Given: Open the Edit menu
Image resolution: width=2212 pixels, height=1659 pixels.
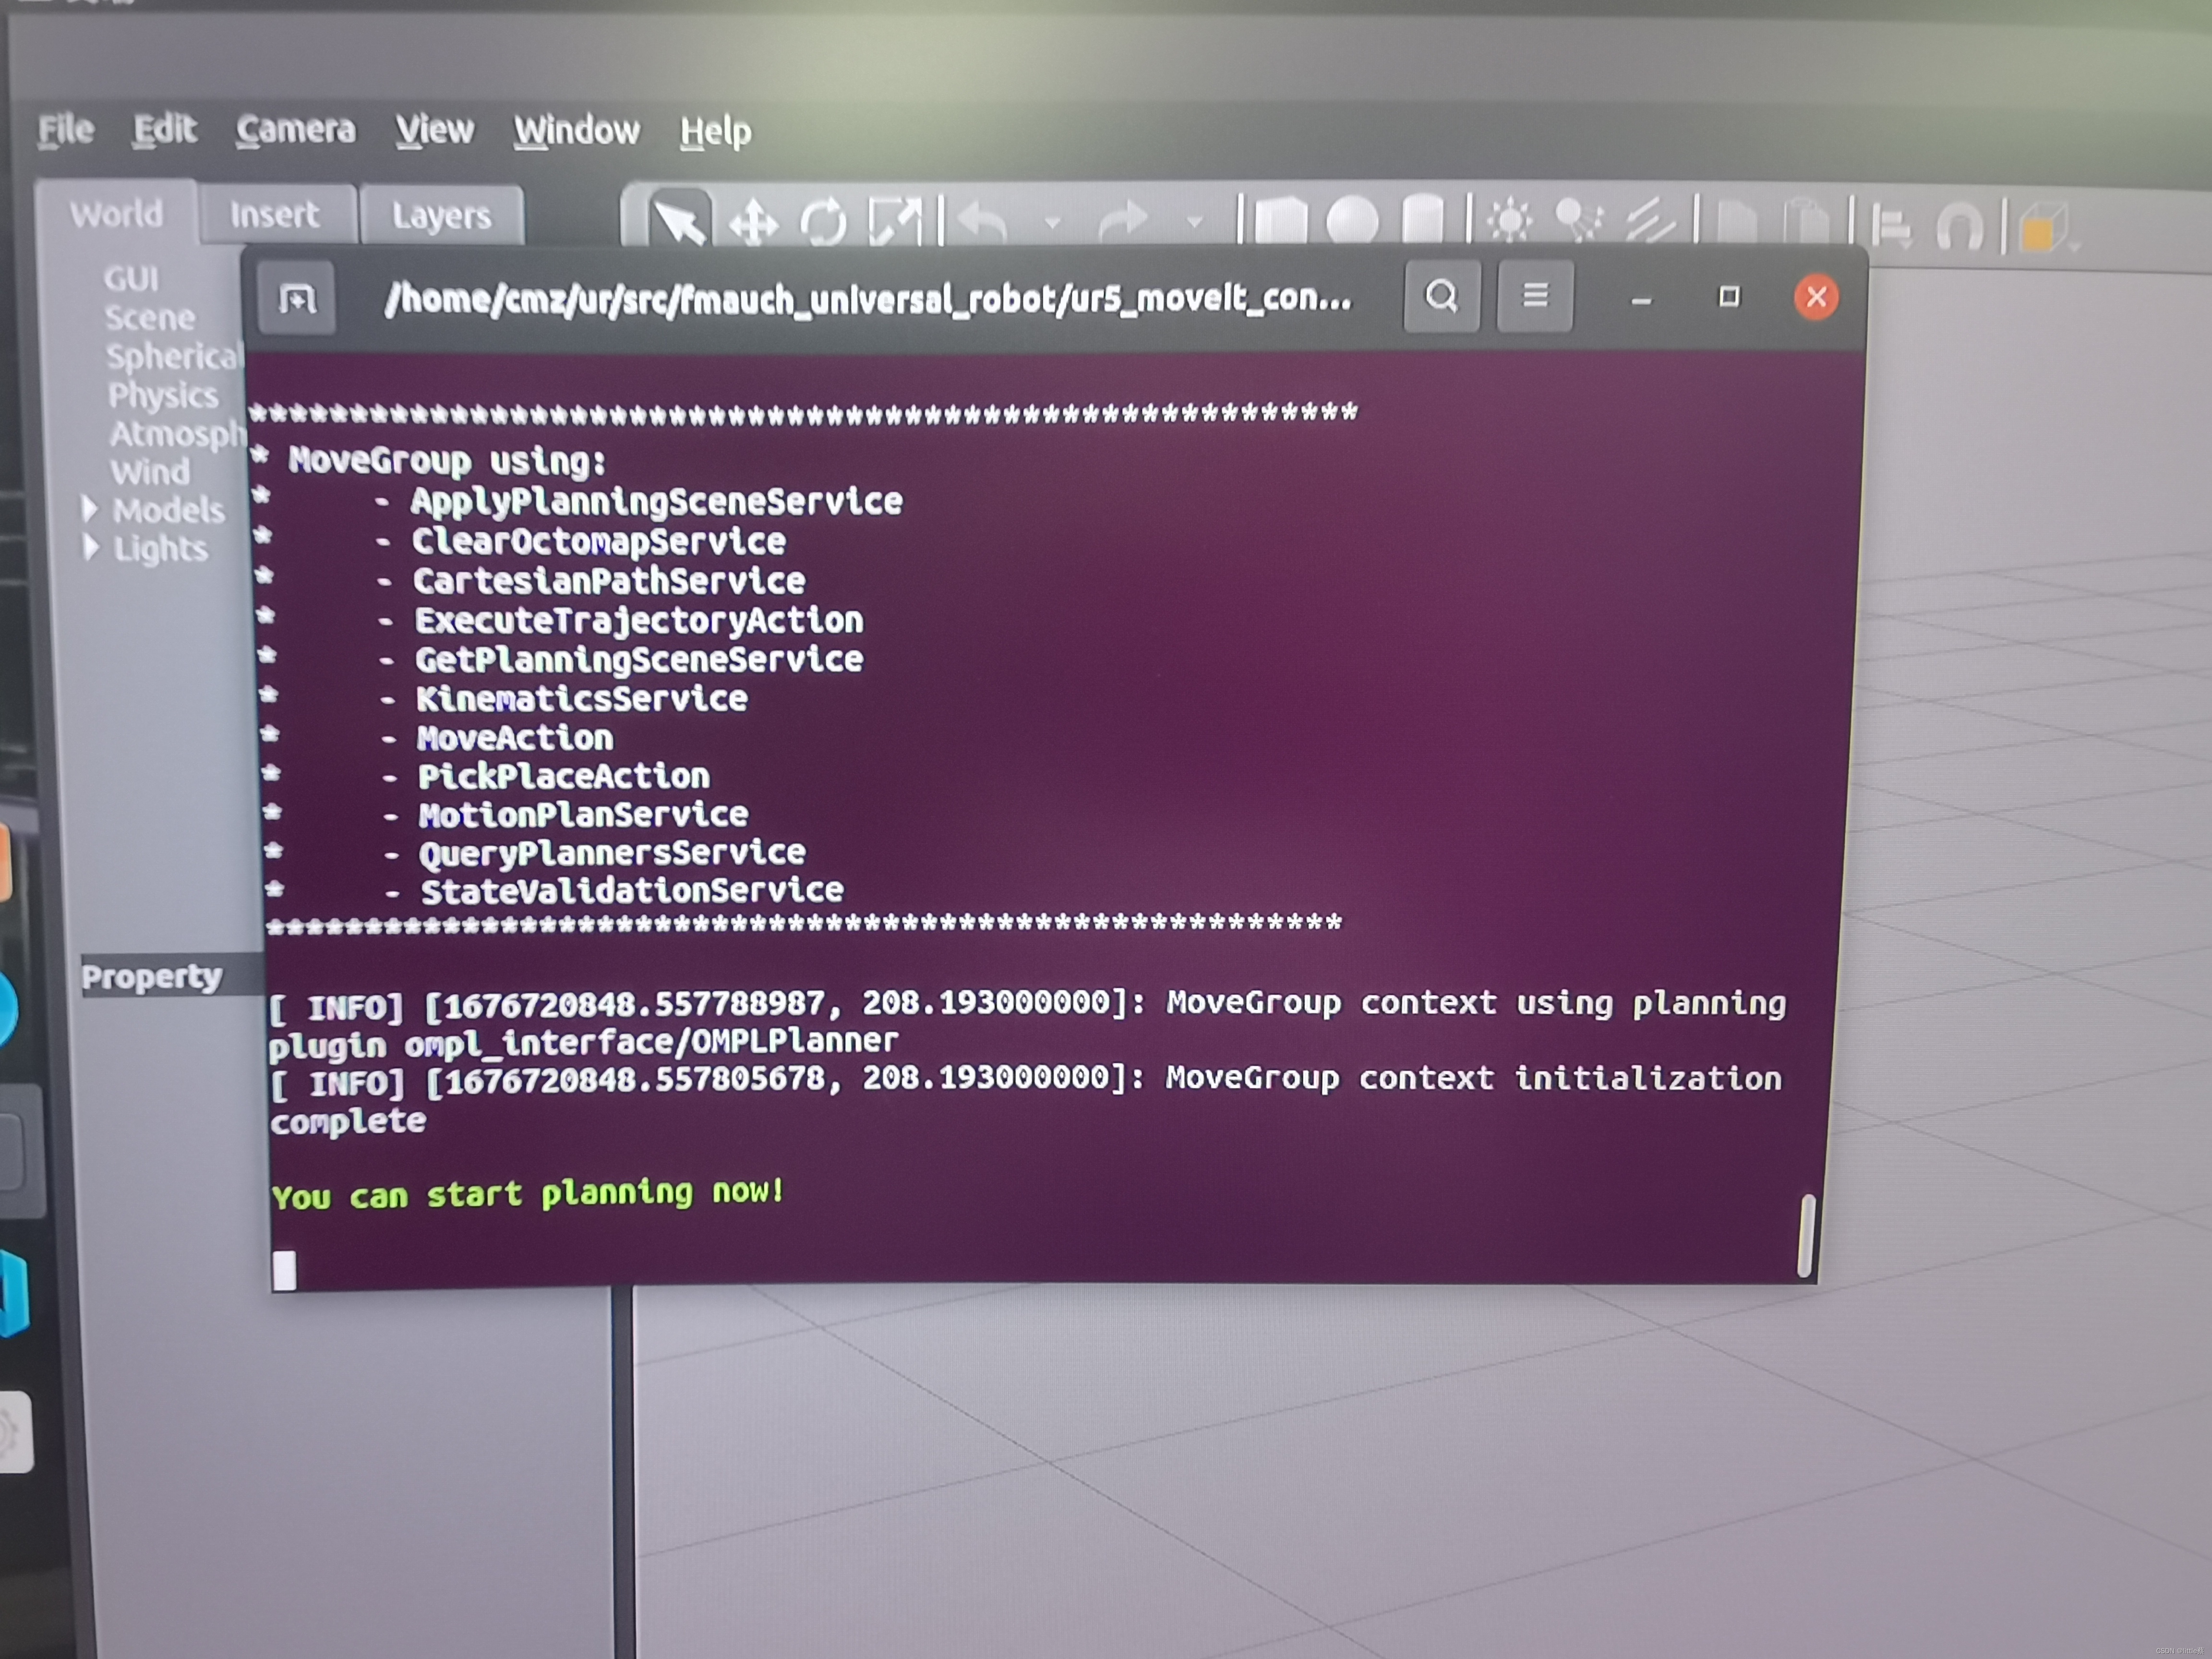Looking at the screenshot, I should coord(165,129).
